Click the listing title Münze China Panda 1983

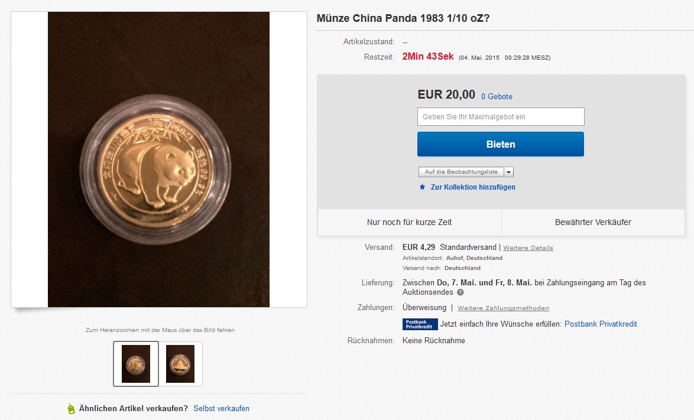pos(403,18)
